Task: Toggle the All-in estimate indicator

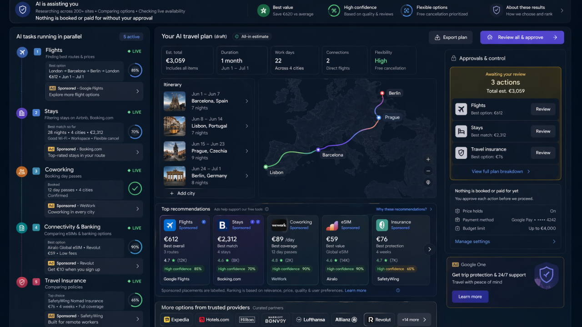Action: click(251, 37)
